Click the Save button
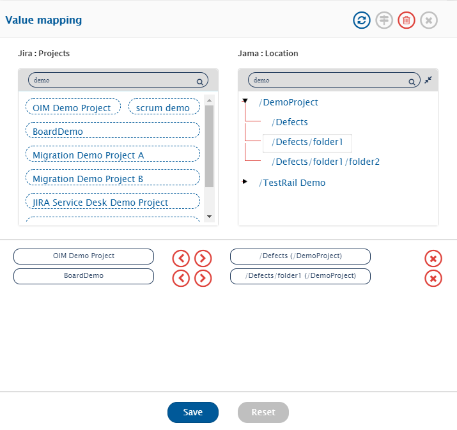The image size is (457, 430). click(x=193, y=412)
